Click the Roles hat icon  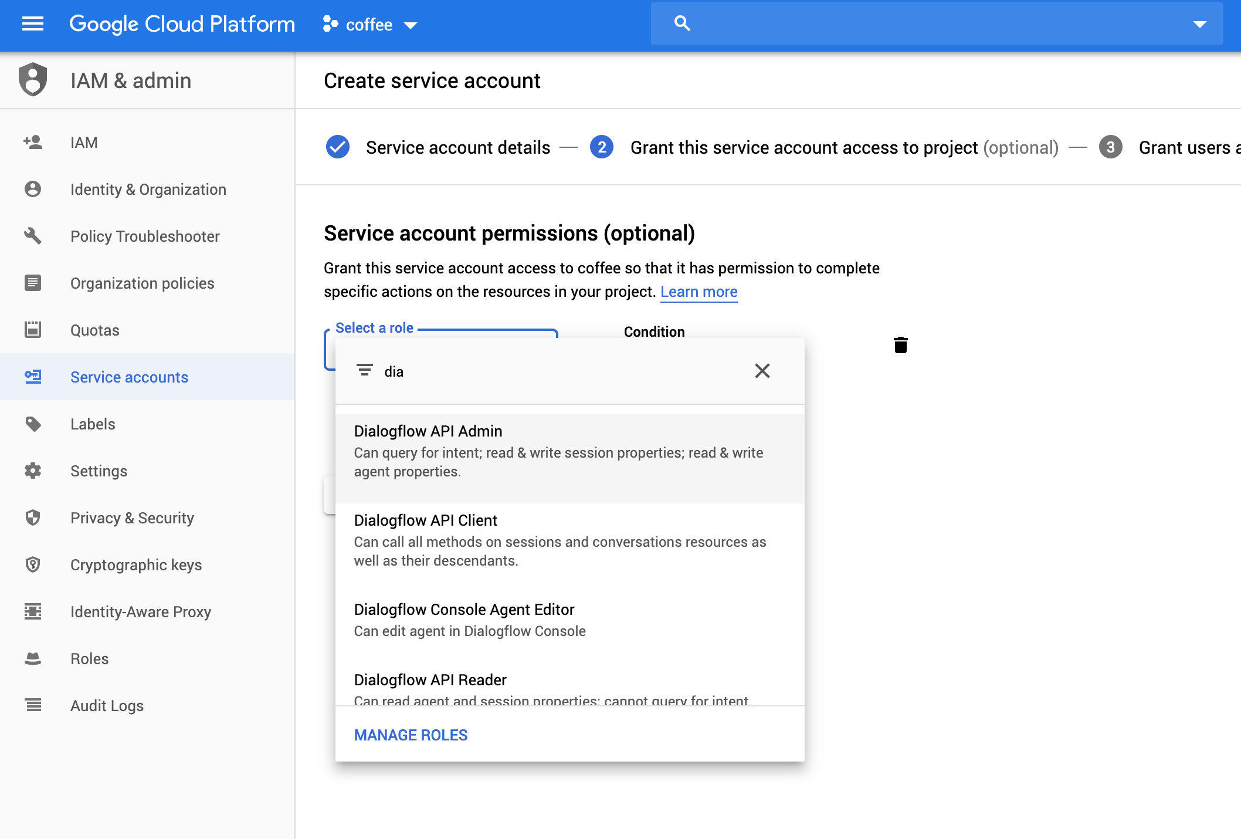click(x=33, y=658)
